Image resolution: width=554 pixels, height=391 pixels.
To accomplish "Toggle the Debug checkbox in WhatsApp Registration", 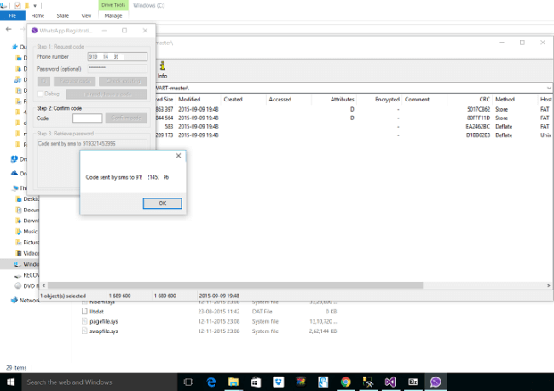I will pyautogui.click(x=40, y=94).
